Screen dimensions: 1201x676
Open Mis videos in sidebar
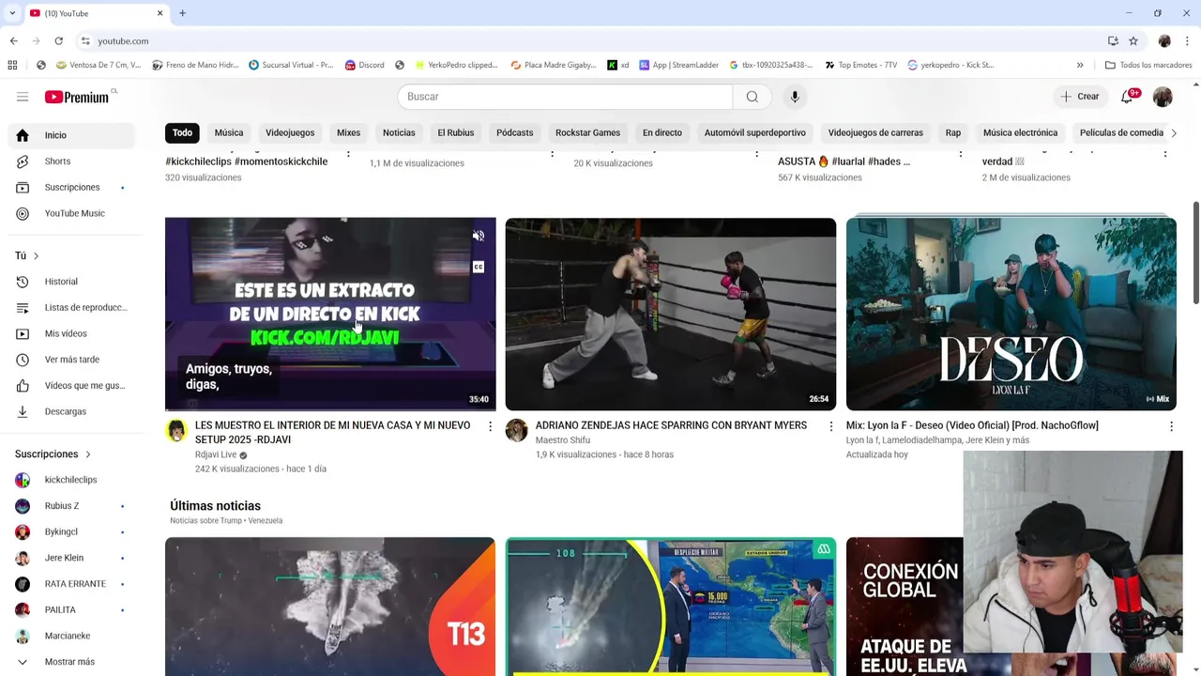click(x=71, y=333)
